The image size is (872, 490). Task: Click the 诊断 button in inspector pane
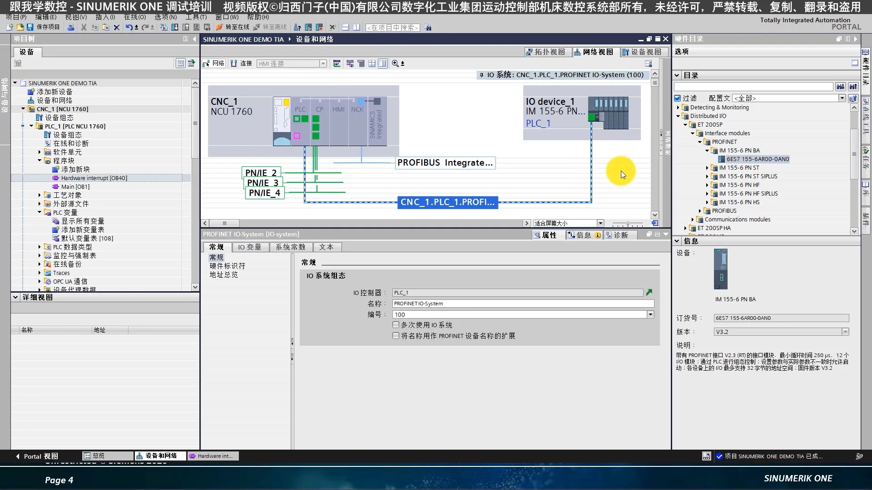(x=620, y=235)
